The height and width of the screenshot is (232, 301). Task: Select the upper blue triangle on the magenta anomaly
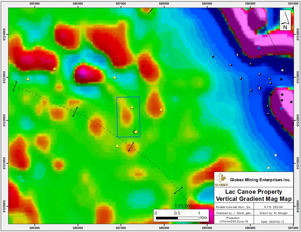click(x=259, y=48)
